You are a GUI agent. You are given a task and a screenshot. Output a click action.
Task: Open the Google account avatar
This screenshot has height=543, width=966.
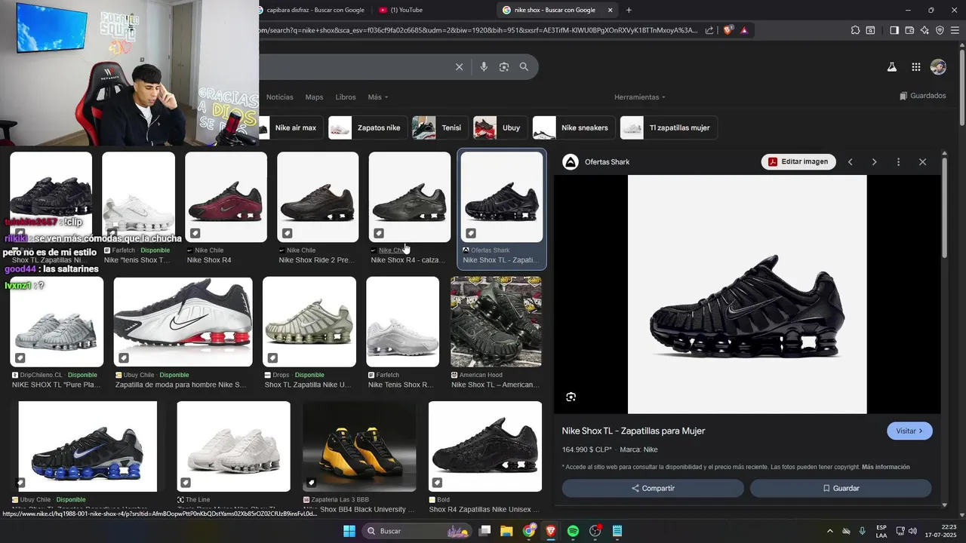pos(938,67)
